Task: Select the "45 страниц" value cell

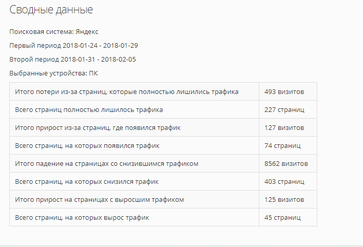Action: click(x=282, y=218)
